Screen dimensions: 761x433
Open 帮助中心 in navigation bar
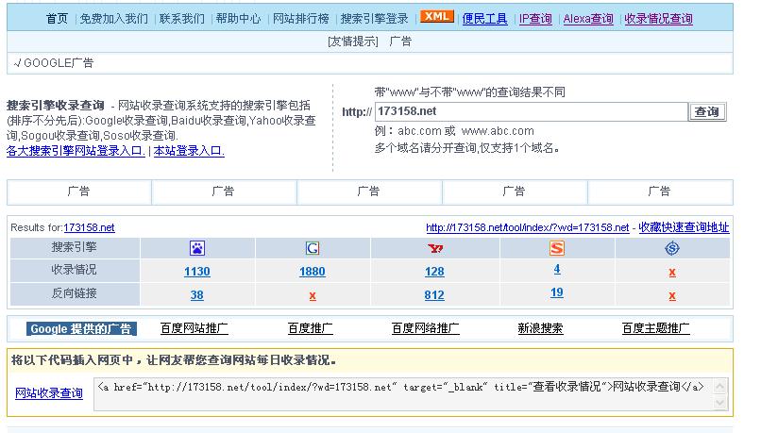(238, 19)
